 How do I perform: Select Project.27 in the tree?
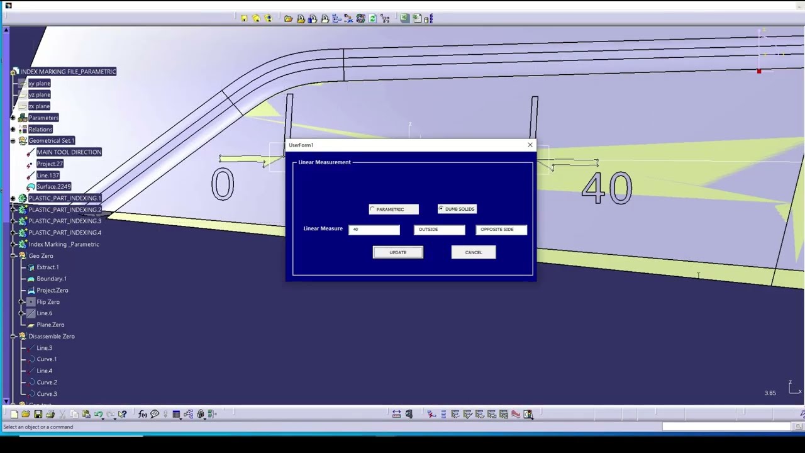(x=50, y=164)
